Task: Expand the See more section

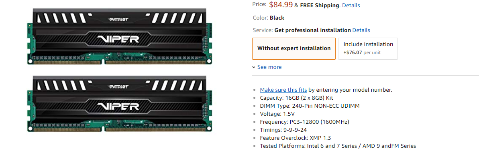Action: tap(269, 67)
